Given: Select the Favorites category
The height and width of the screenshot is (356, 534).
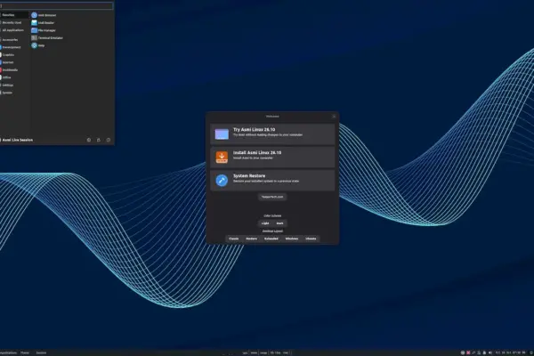Looking at the screenshot, I should [14, 15].
